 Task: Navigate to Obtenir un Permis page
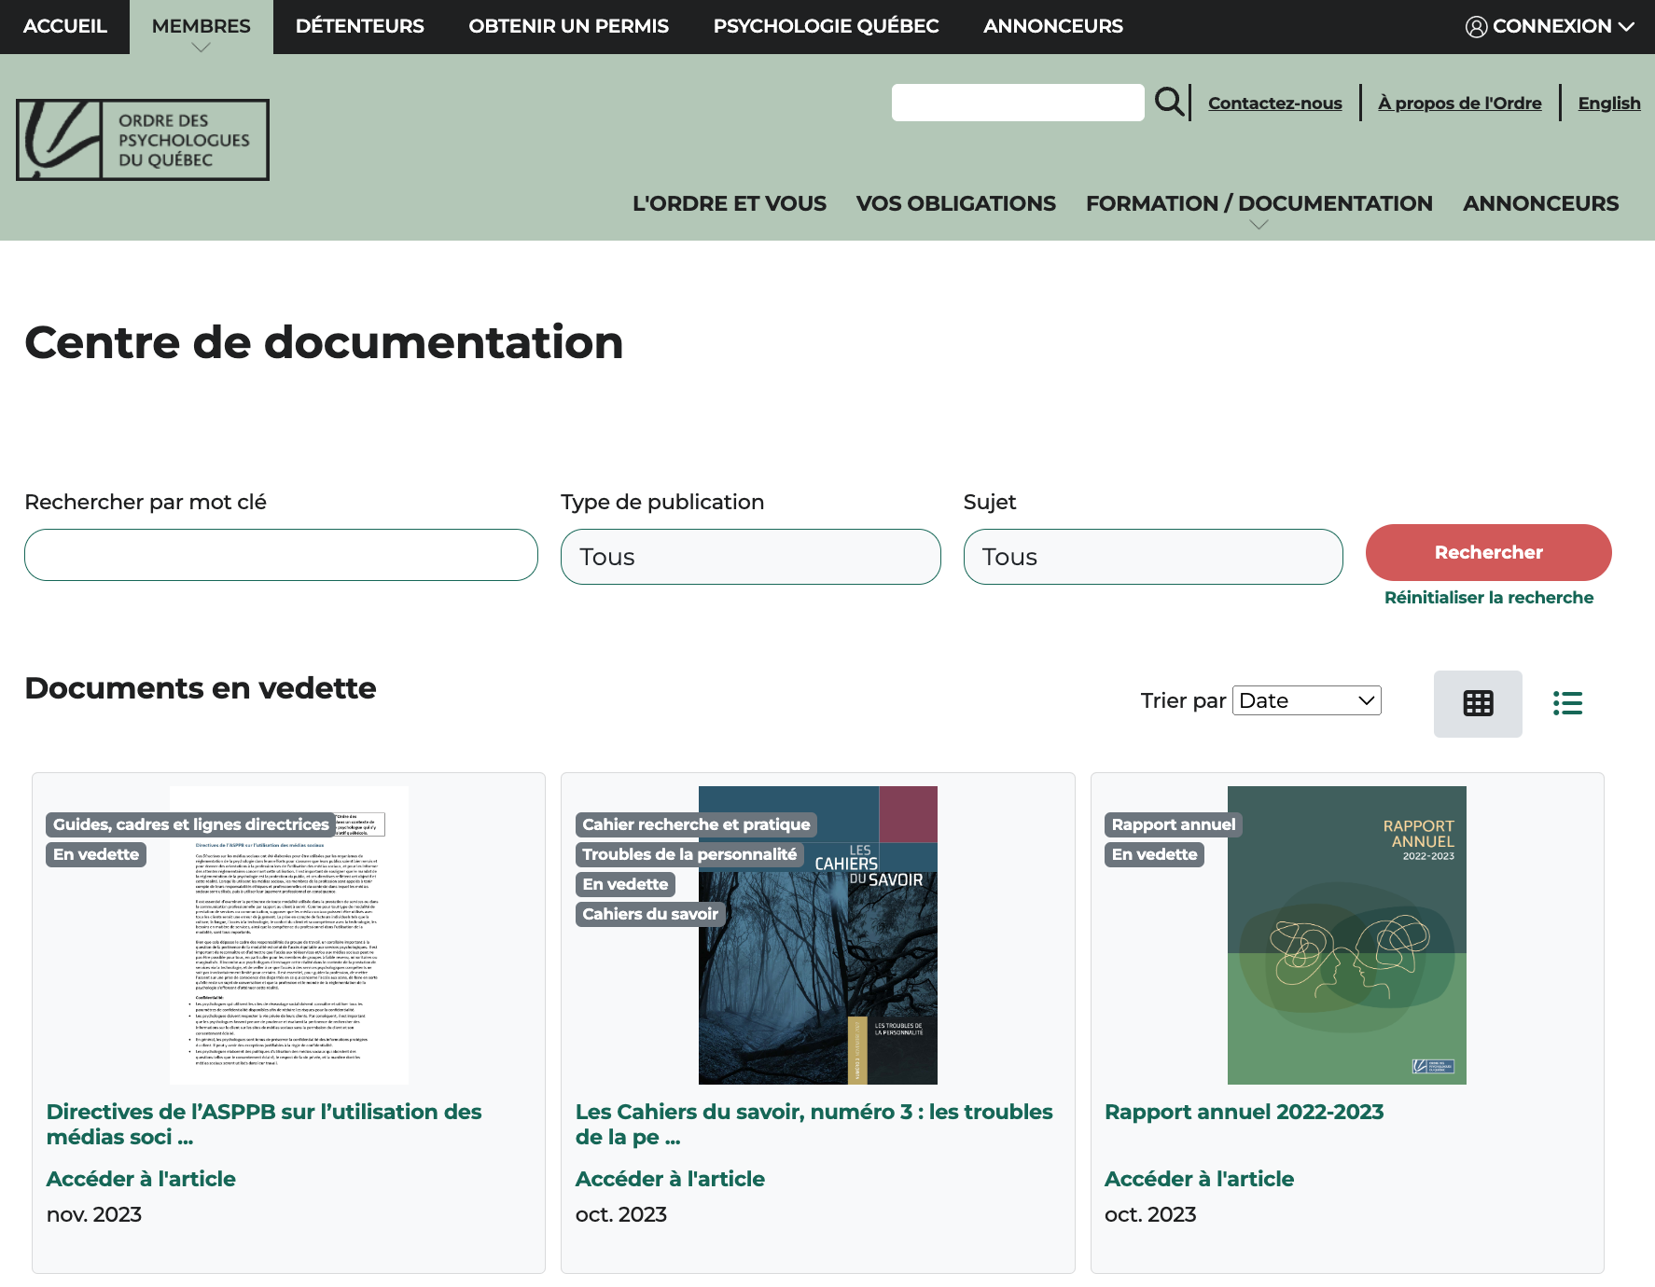tap(568, 26)
